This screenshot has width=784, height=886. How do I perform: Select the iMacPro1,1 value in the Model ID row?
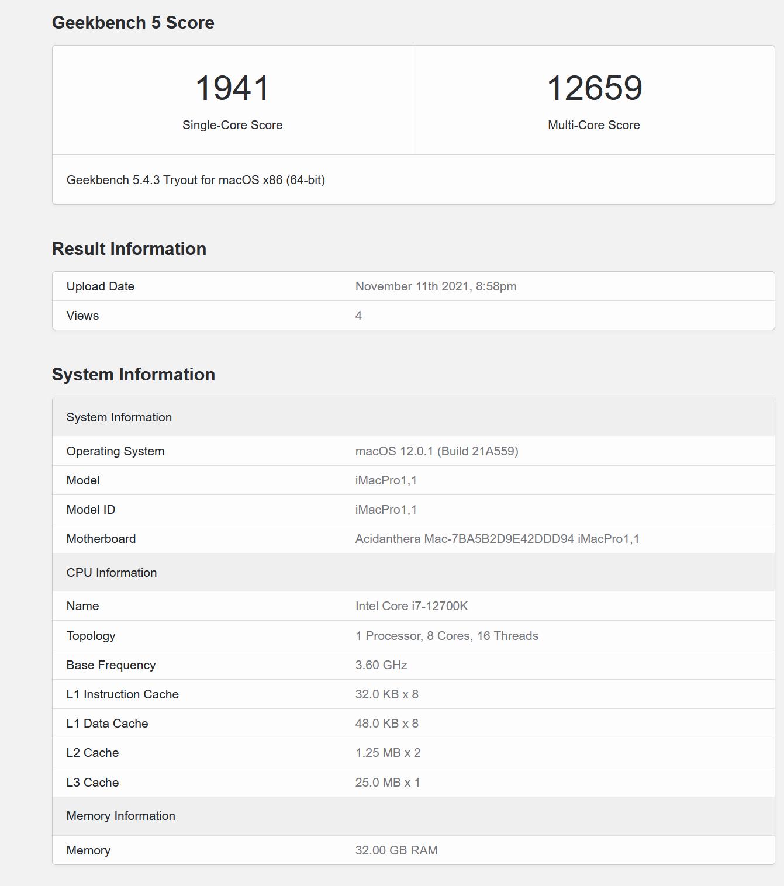386,510
